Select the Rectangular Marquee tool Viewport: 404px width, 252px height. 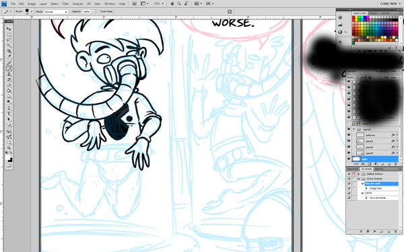click(9, 34)
